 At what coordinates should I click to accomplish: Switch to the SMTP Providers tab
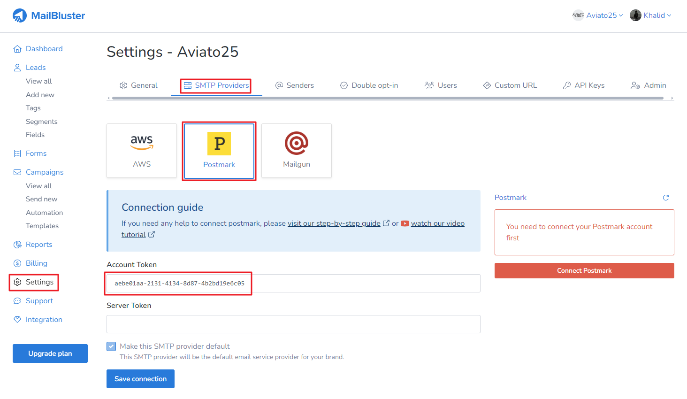[216, 85]
